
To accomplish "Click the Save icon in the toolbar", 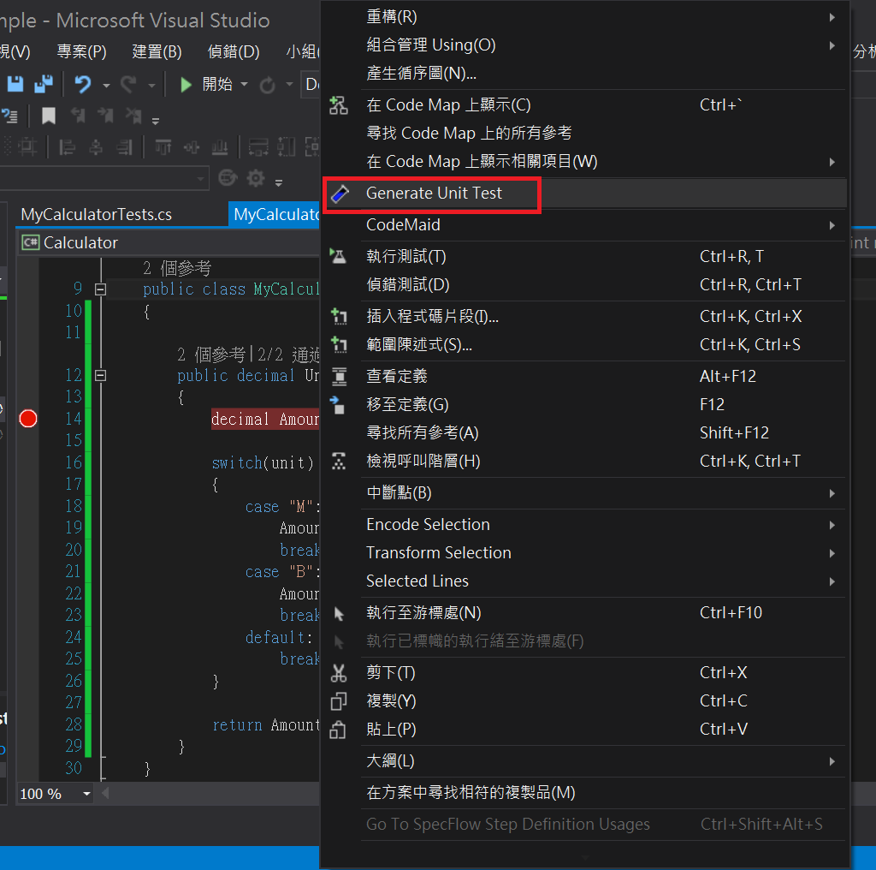I will click(15, 84).
